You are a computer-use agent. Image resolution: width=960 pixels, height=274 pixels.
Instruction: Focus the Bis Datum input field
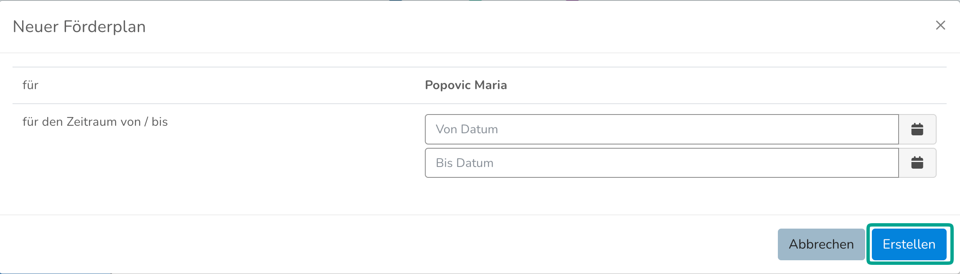tap(661, 163)
